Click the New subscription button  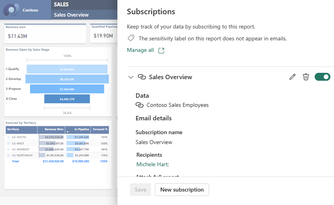[182, 190]
